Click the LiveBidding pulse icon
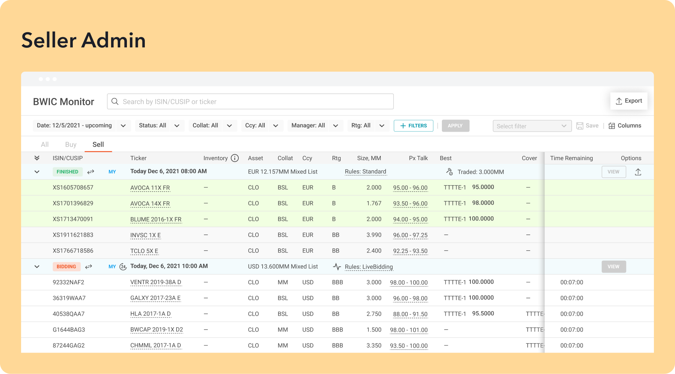675x374 pixels. (x=337, y=267)
